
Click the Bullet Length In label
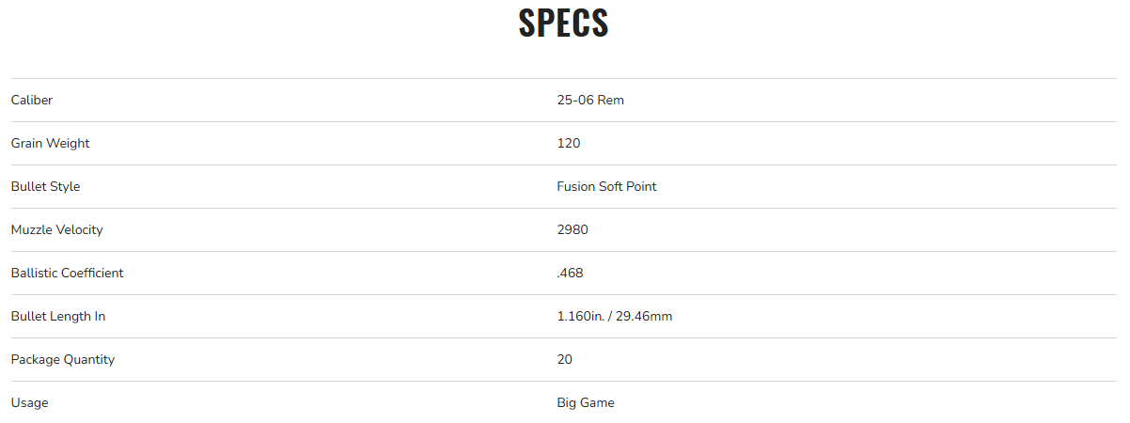click(x=58, y=317)
